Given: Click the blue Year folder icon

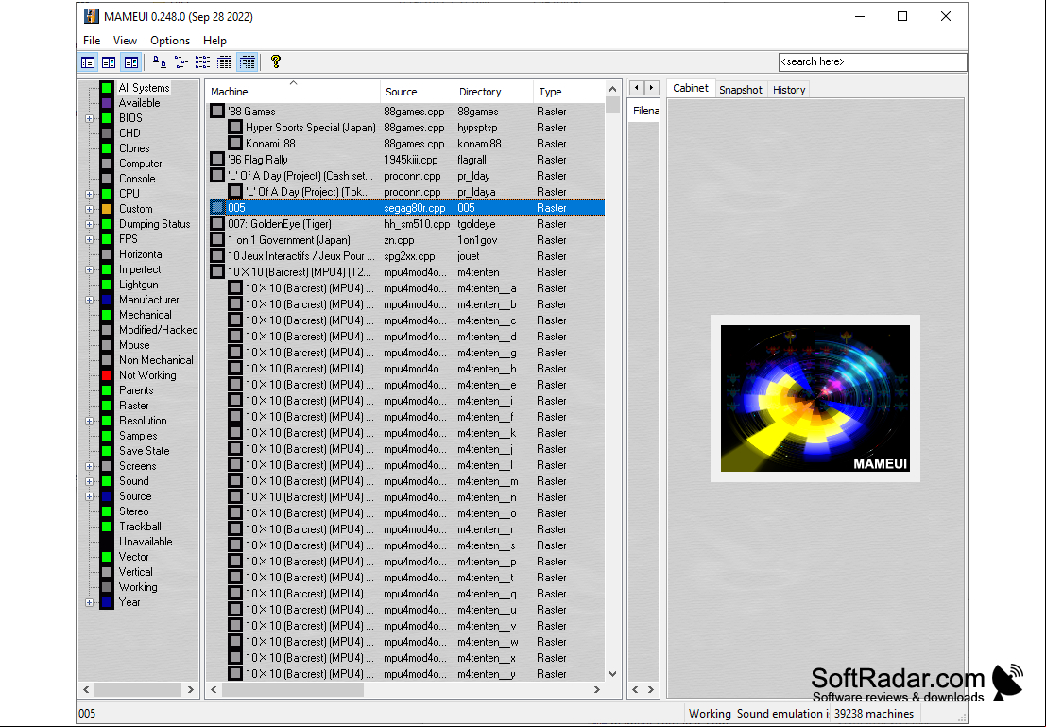Looking at the screenshot, I should point(107,602).
